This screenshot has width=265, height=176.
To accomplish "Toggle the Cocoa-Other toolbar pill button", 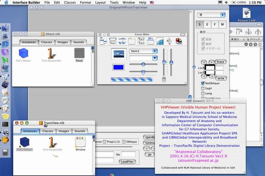I will 183,35.
